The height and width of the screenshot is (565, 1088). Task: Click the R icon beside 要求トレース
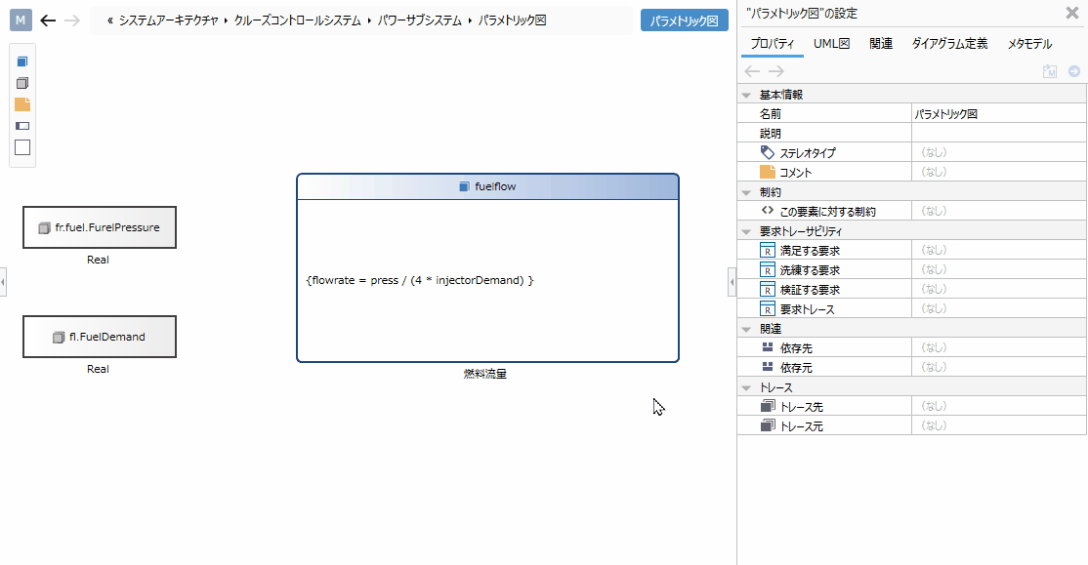tap(768, 308)
